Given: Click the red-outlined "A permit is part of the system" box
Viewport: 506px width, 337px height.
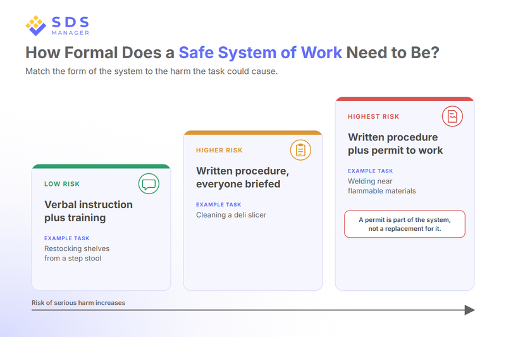Looking at the screenshot, I should tap(405, 224).
